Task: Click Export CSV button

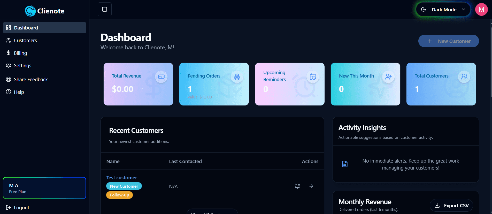Action: tap(451, 205)
